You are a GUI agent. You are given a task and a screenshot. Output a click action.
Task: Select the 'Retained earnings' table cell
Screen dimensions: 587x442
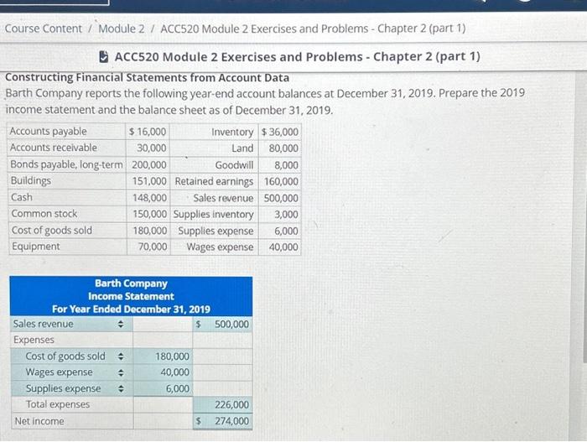tap(214, 181)
